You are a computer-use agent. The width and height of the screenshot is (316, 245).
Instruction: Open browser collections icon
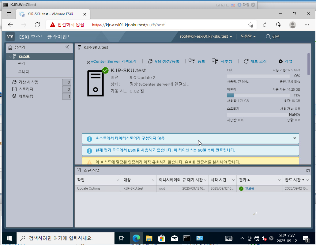(279, 25)
